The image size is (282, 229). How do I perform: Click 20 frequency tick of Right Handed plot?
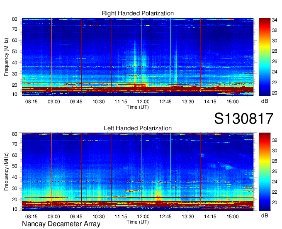click(x=15, y=85)
